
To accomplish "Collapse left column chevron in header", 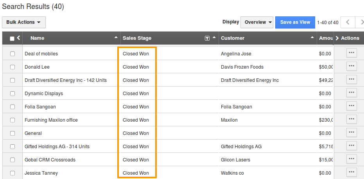I will (x=18, y=38).
